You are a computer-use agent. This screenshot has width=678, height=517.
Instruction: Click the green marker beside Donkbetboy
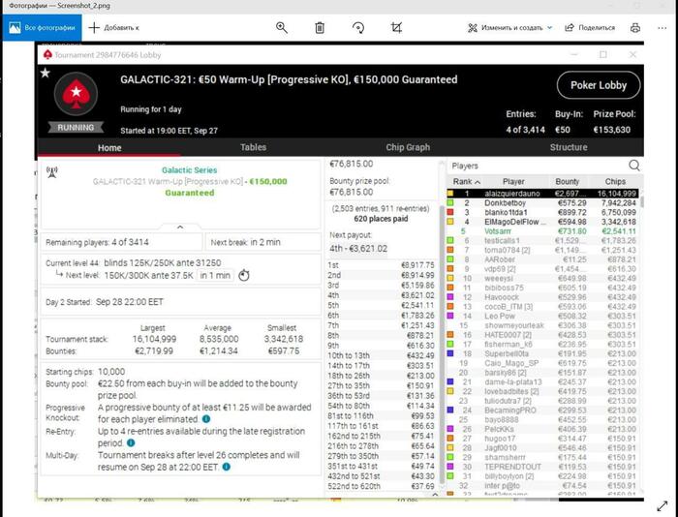pyautogui.click(x=450, y=202)
